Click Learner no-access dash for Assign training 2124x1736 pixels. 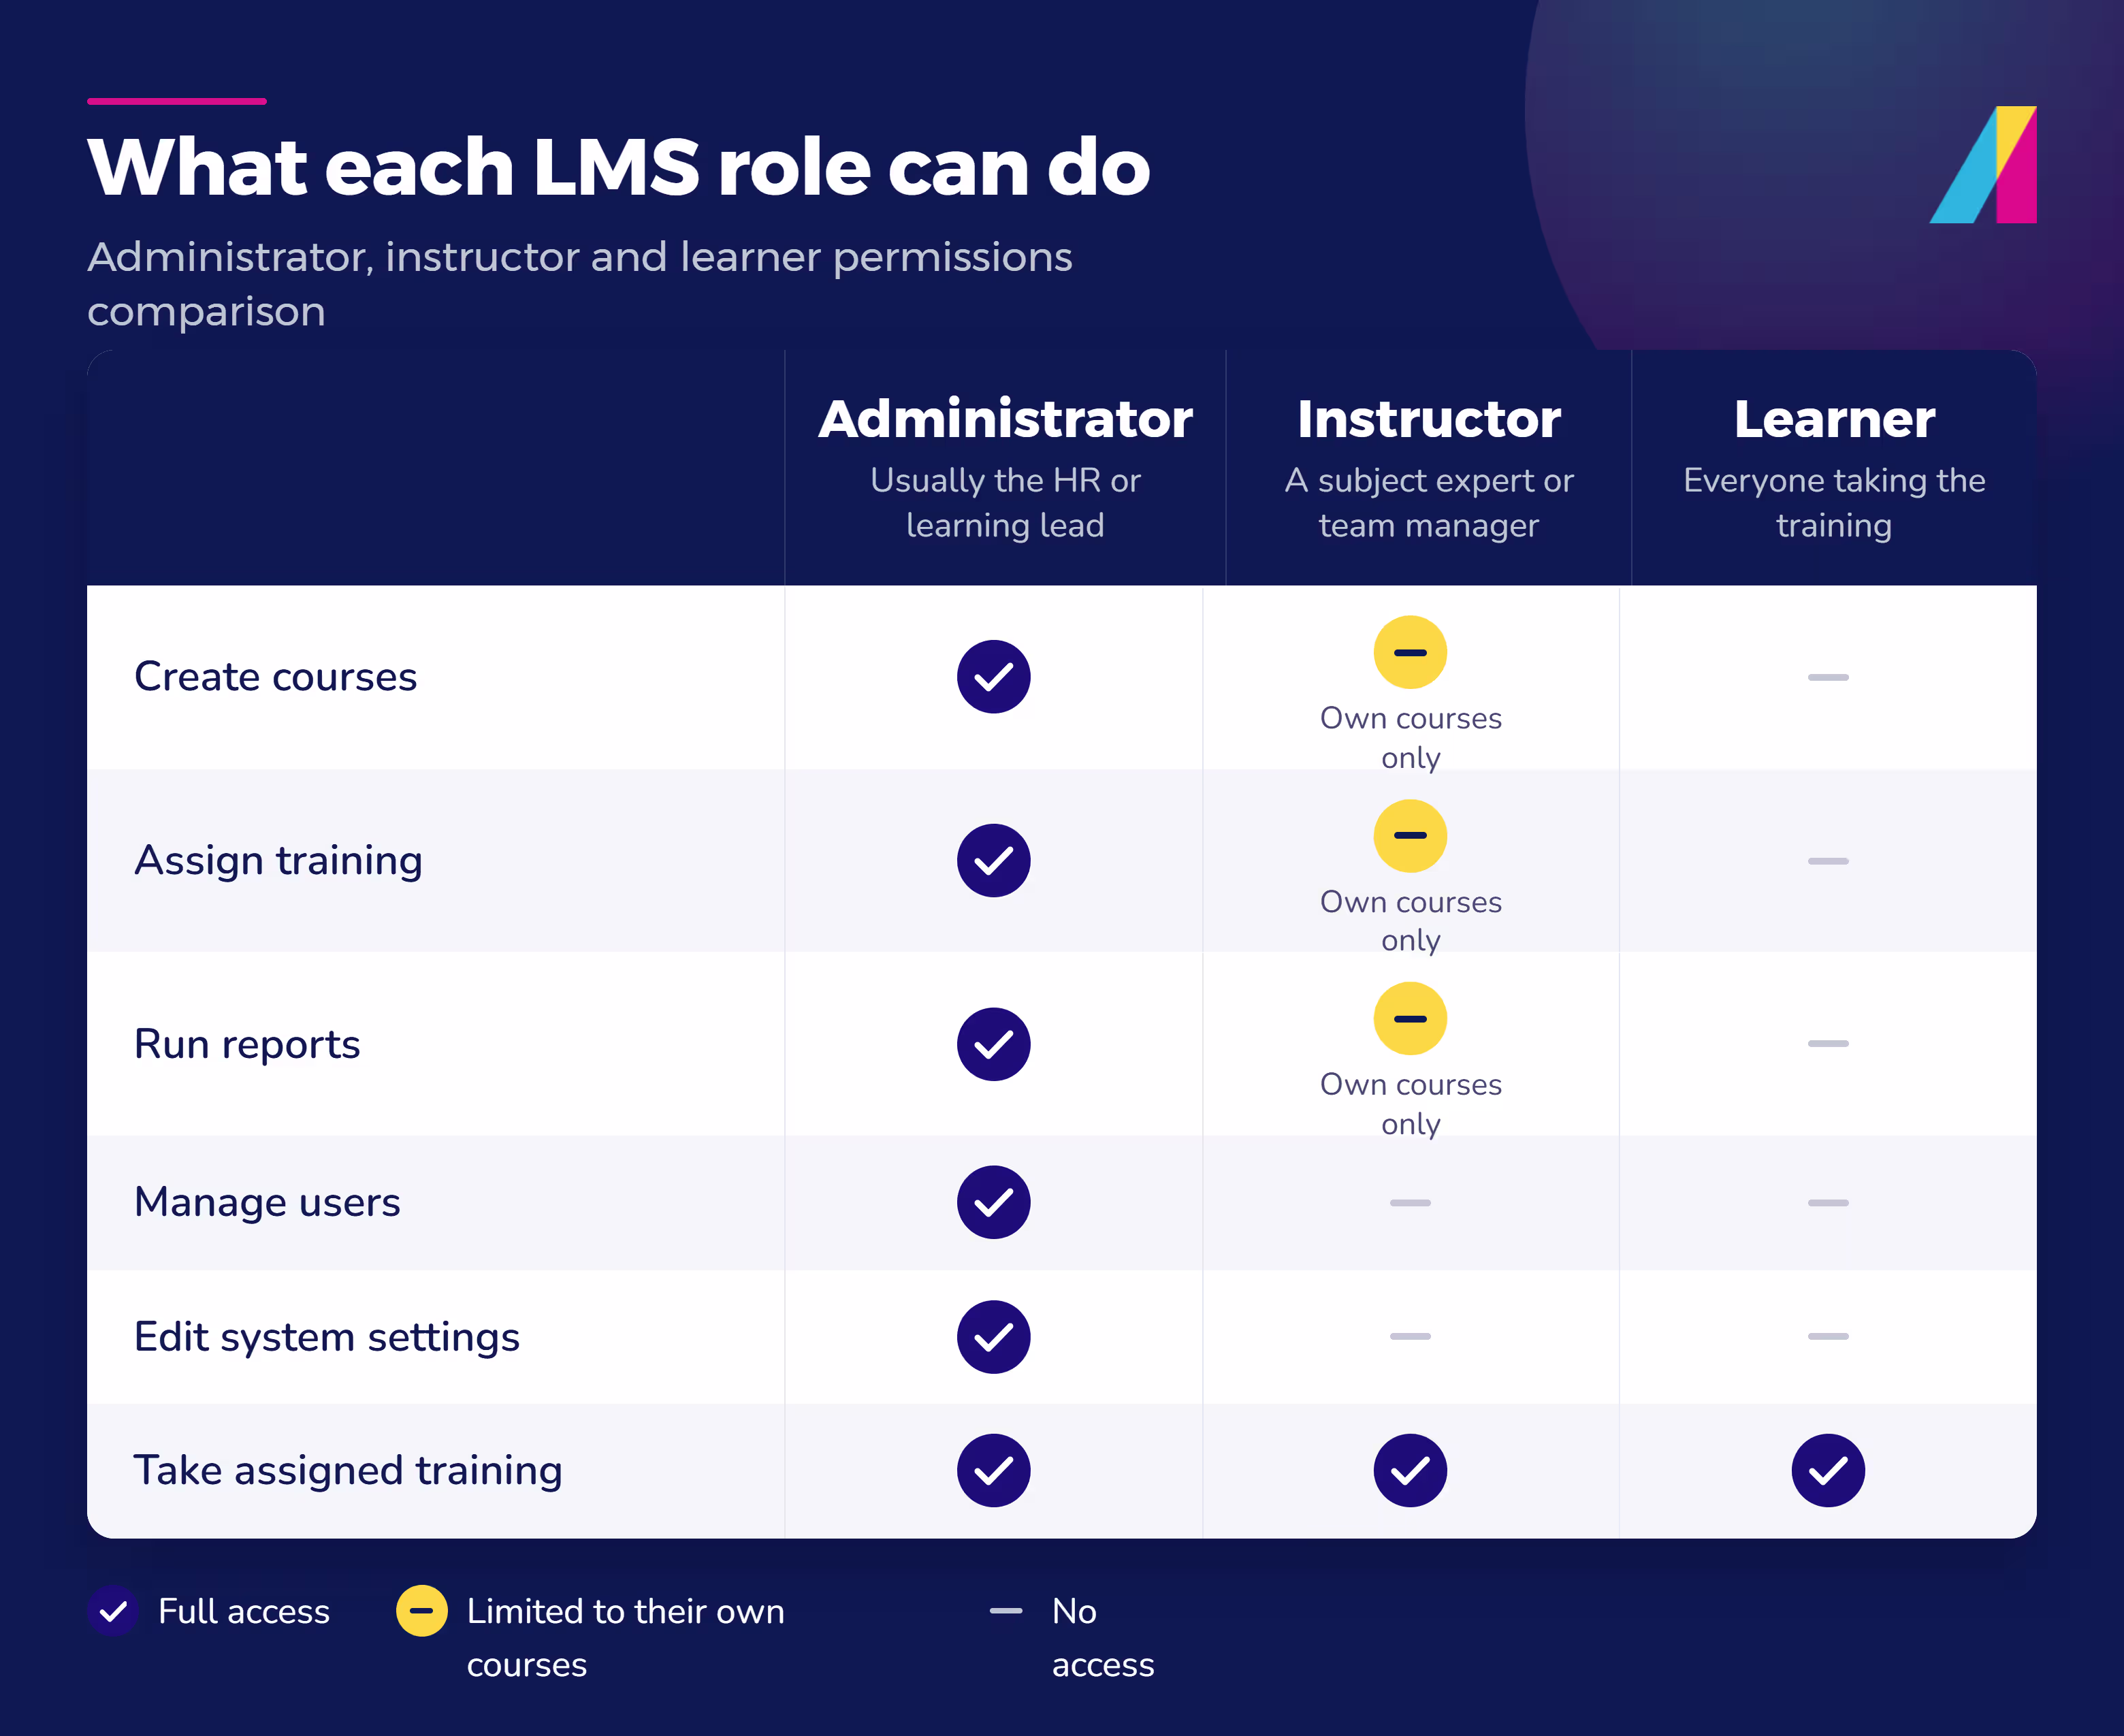(1828, 860)
